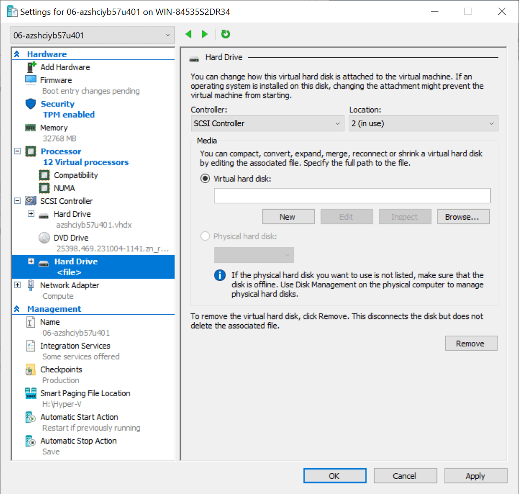This screenshot has height=494, width=519.
Task: Click the Integration Services icon
Action: 30,346
